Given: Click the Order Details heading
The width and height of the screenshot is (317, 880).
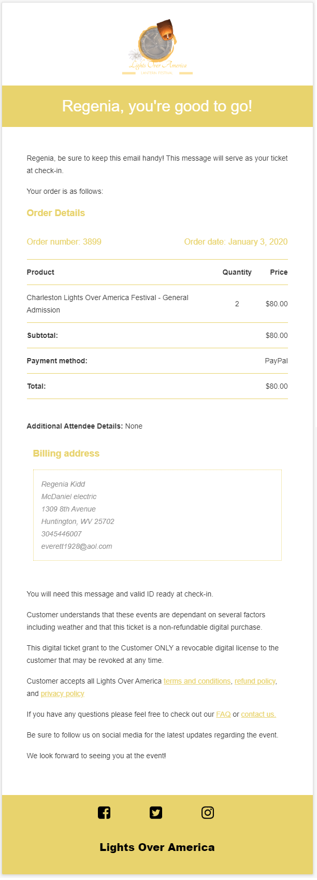Looking at the screenshot, I should point(56,213).
